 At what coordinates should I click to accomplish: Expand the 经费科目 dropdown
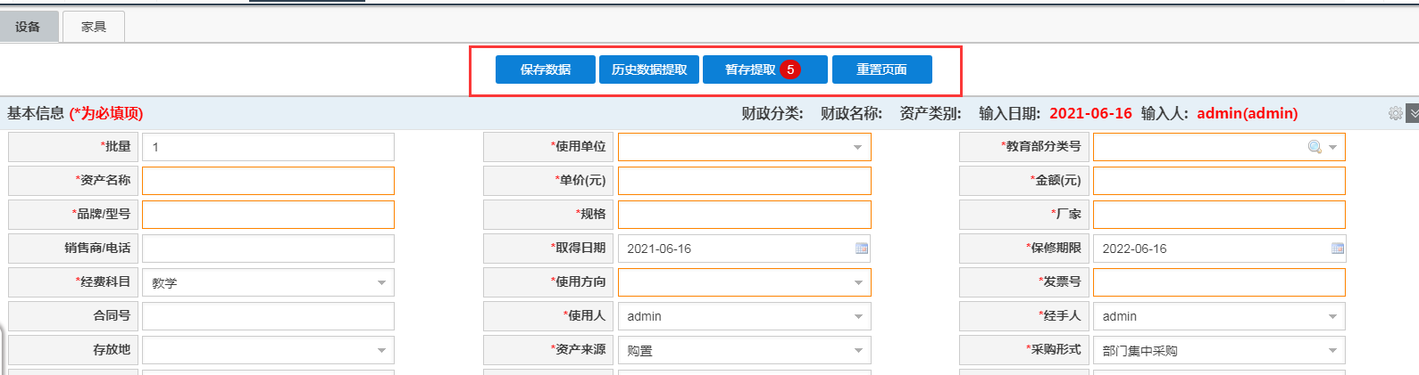click(381, 282)
